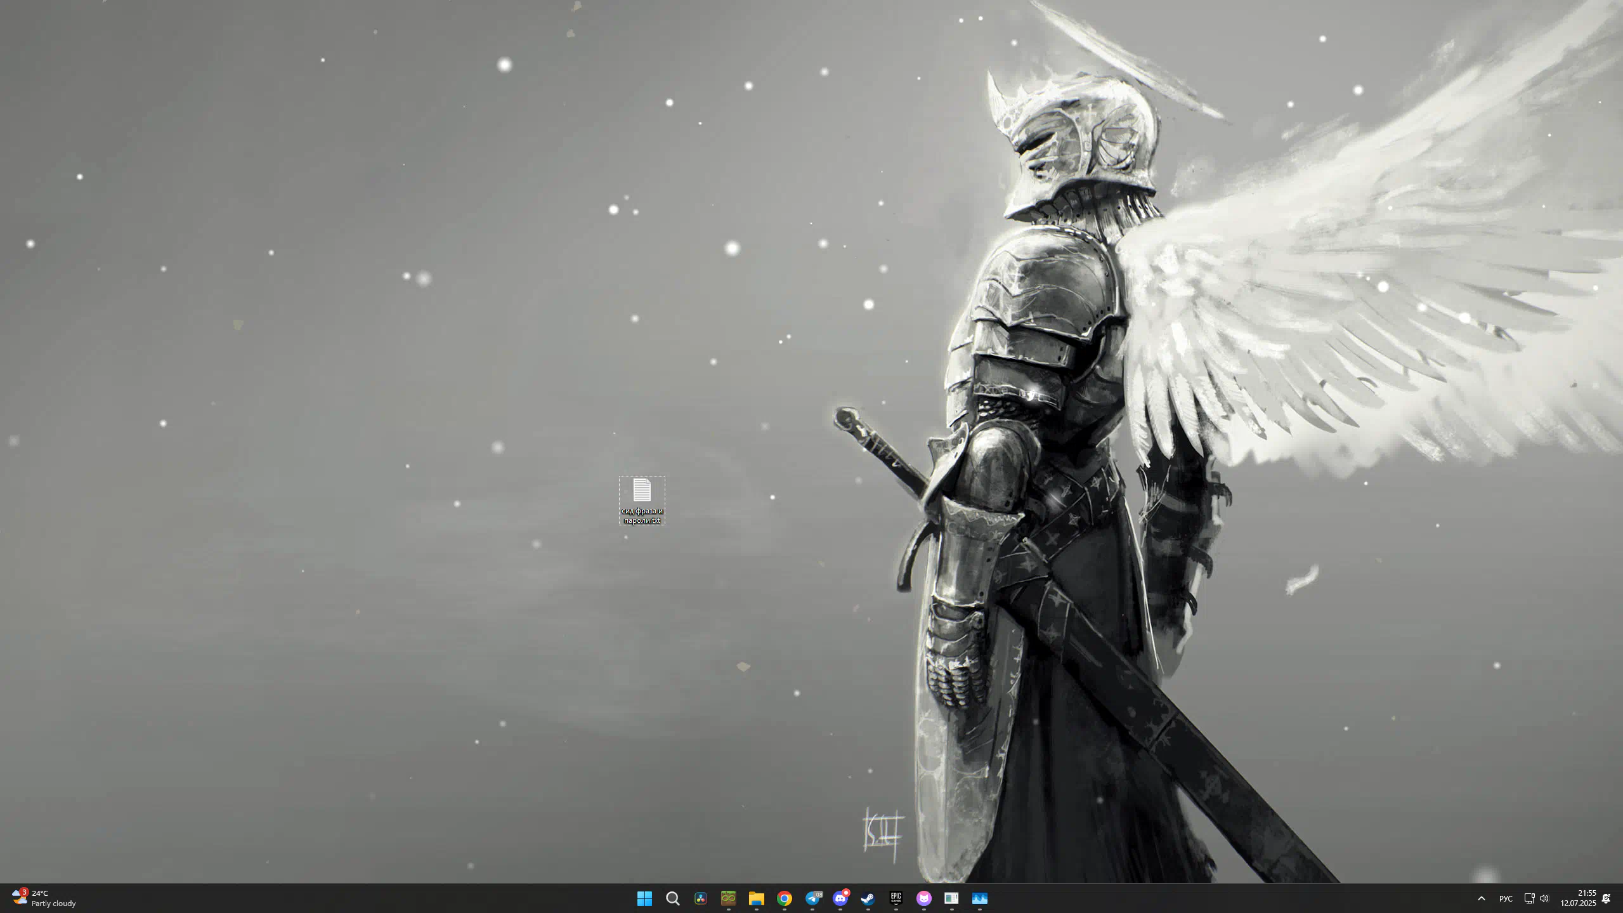
Task: Open Epic Games Launcher
Action: pyautogui.click(x=896, y=898)
